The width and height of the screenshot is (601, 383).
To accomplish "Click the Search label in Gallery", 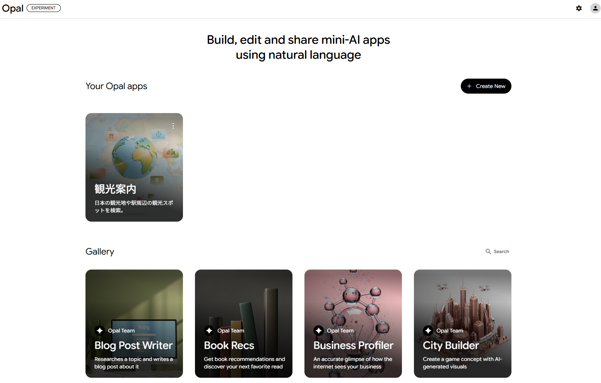I will point(501,252).
